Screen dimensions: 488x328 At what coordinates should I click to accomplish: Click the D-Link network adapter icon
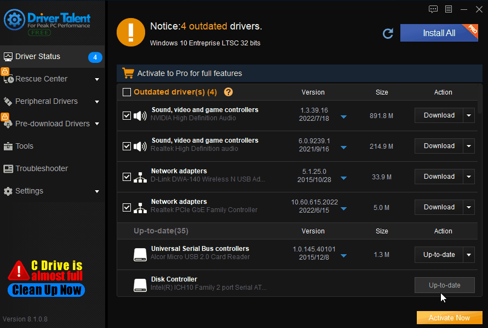coord(140,177)
